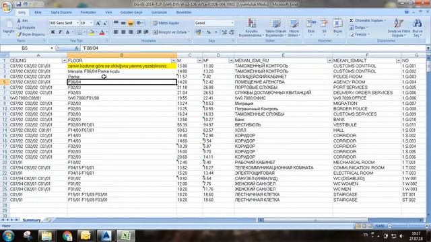Click the percent style icon
The width and height of the screenshot is (431, 242).
pos(209,32)
